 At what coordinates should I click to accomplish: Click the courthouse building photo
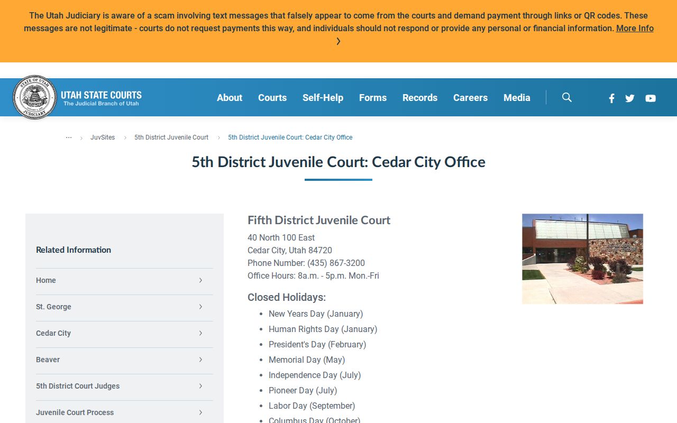[582, 259]
